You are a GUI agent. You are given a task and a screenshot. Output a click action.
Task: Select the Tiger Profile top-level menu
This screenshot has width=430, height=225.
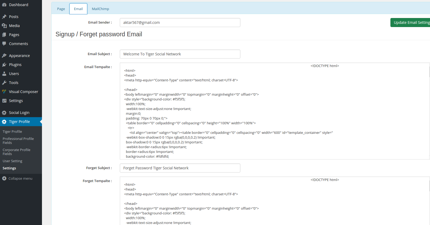pyautogui.click(x=21, y=122)
